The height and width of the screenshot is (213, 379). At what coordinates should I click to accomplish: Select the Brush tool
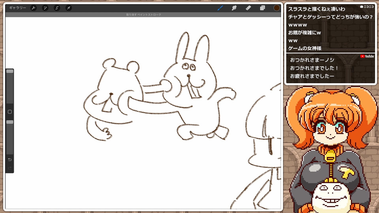pos(220,8)
